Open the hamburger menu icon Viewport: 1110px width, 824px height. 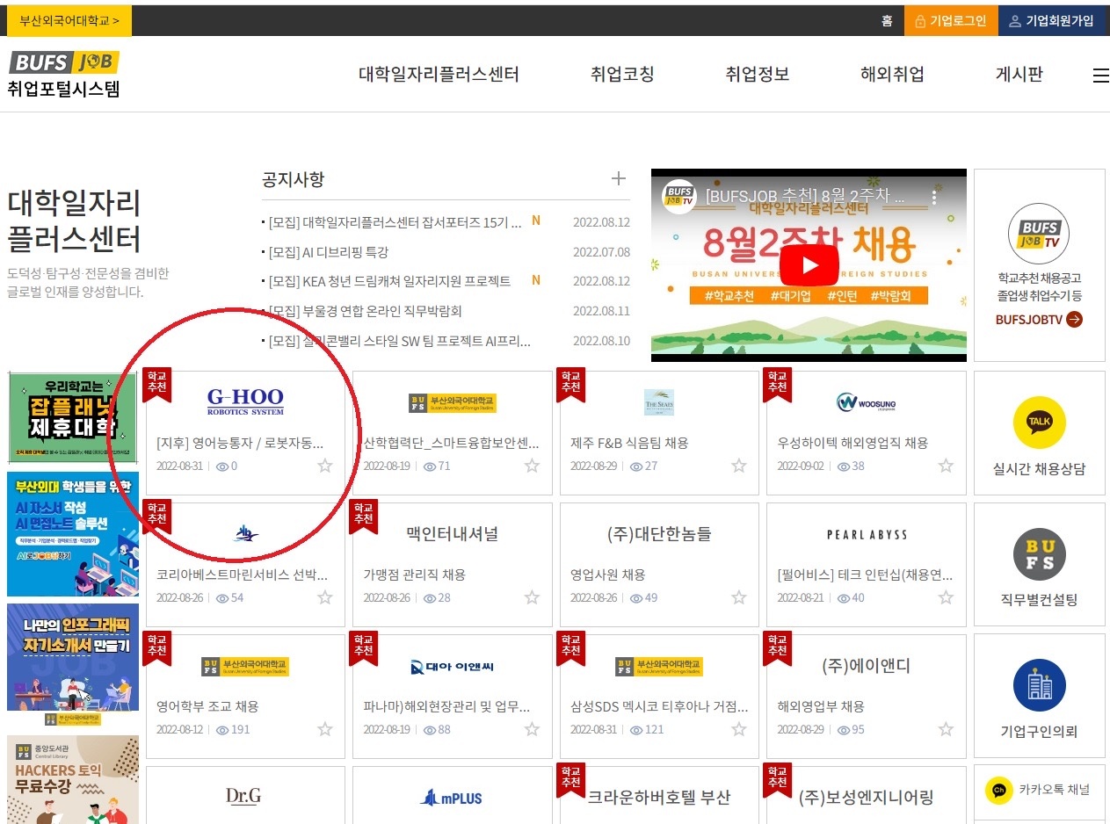coord(1100,76)
